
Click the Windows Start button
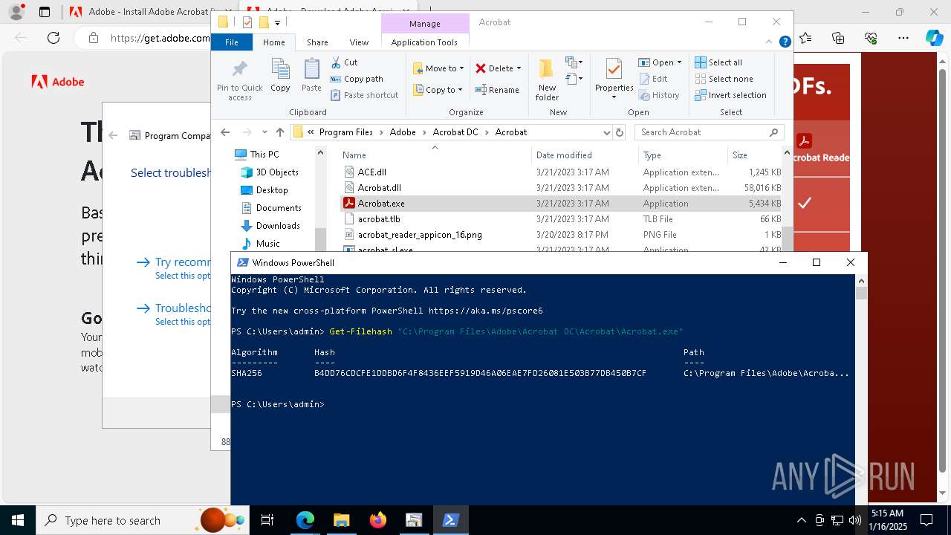(17, 520)
